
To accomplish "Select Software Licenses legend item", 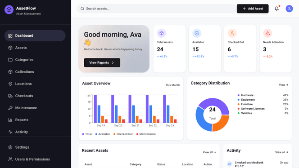I will click(263, 109).
